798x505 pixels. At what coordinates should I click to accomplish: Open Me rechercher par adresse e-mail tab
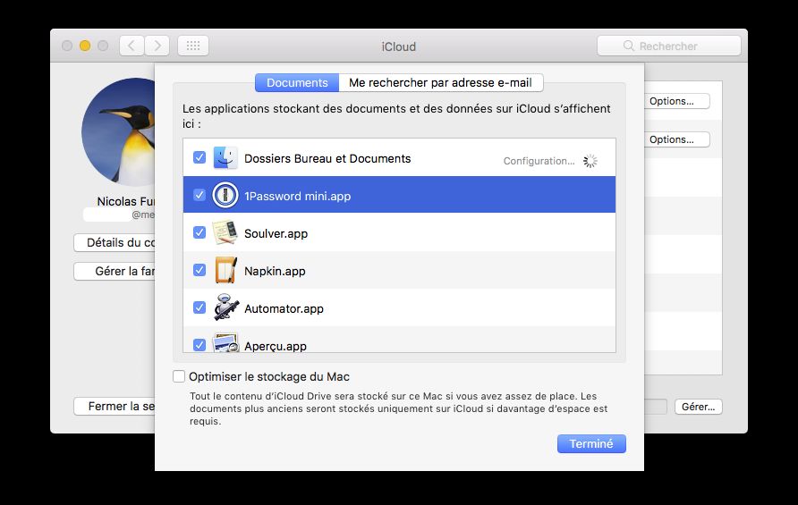(x=441, y=82)
